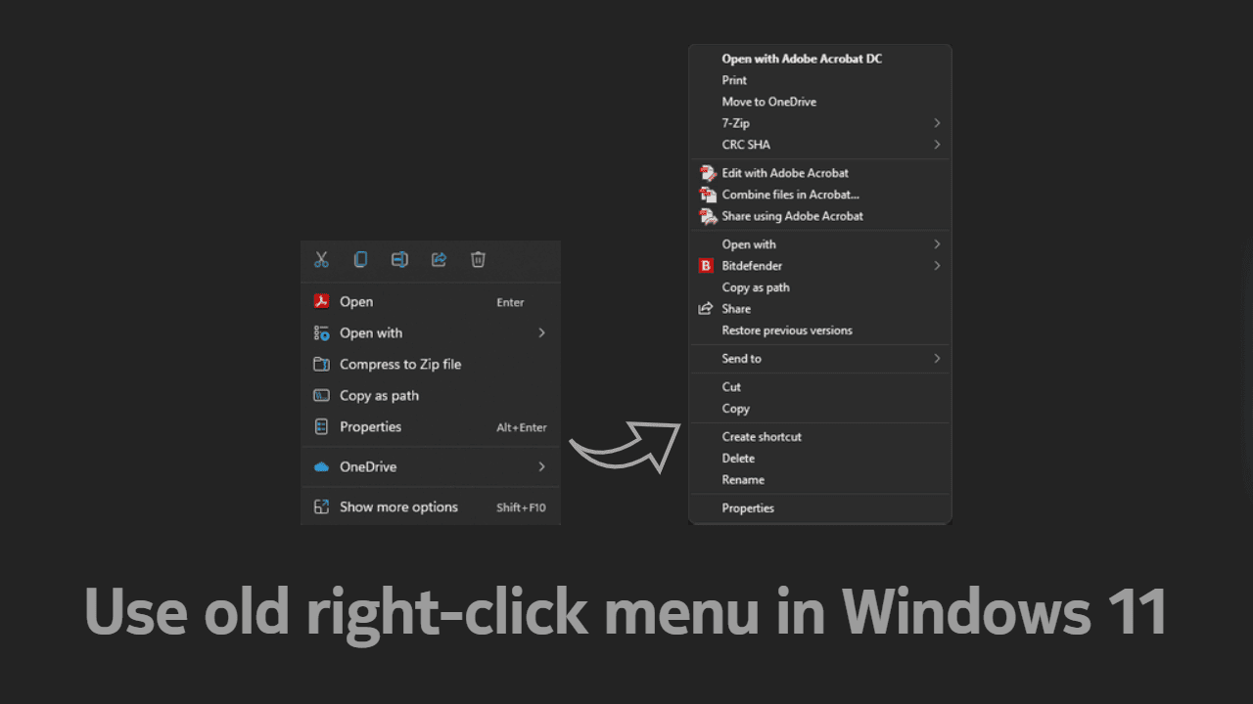This screenshot has width=1253, height=704.
Task: Click the Cut scissors icon in new menu
Action: click(321, 259)
